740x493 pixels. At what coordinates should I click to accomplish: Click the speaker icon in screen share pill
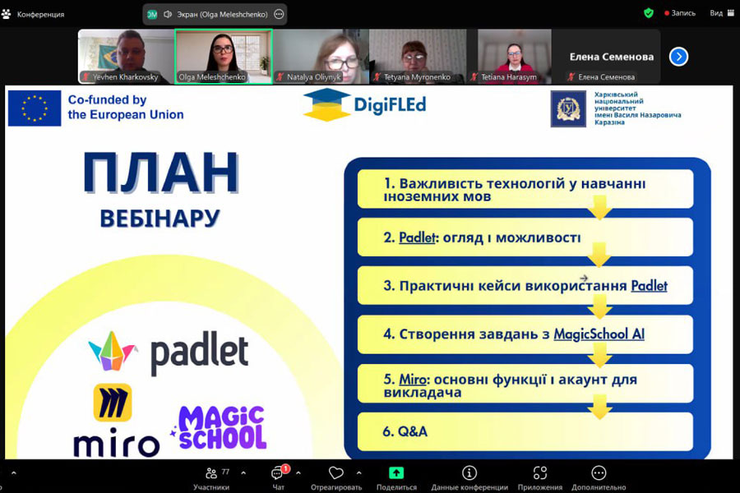pos(168,14)
